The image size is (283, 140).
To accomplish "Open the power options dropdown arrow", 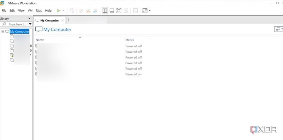I will click(63, 11).
